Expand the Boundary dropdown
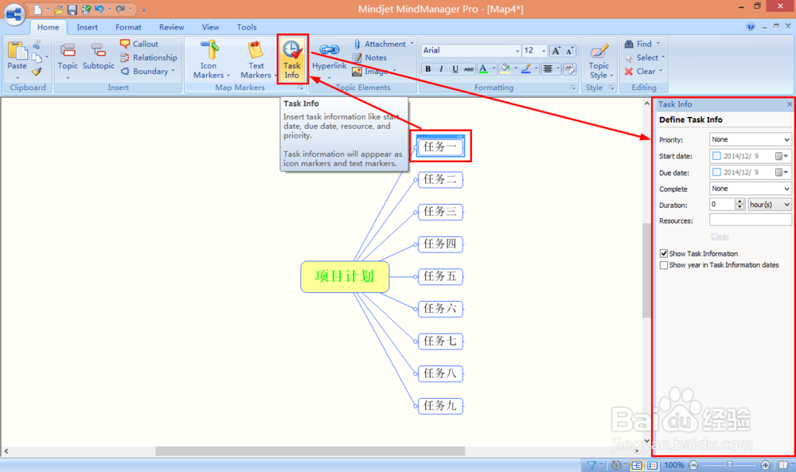The width and height of the screenshot is (796, 472). (x=173, y=71)
